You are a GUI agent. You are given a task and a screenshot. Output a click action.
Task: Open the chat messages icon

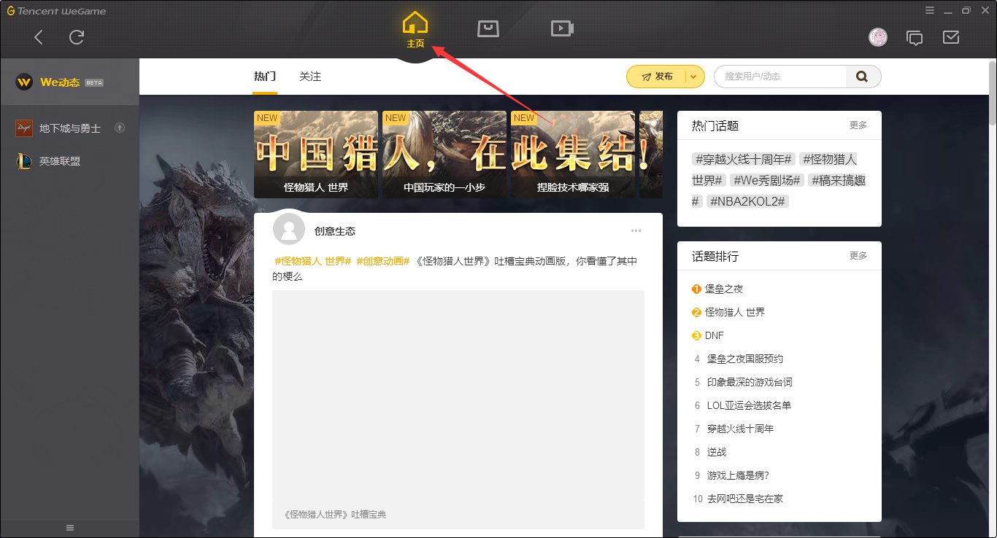(915, 37)
